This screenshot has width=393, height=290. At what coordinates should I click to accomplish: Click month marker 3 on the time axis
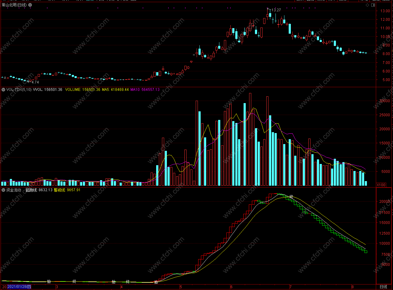[x=57, y=287]
